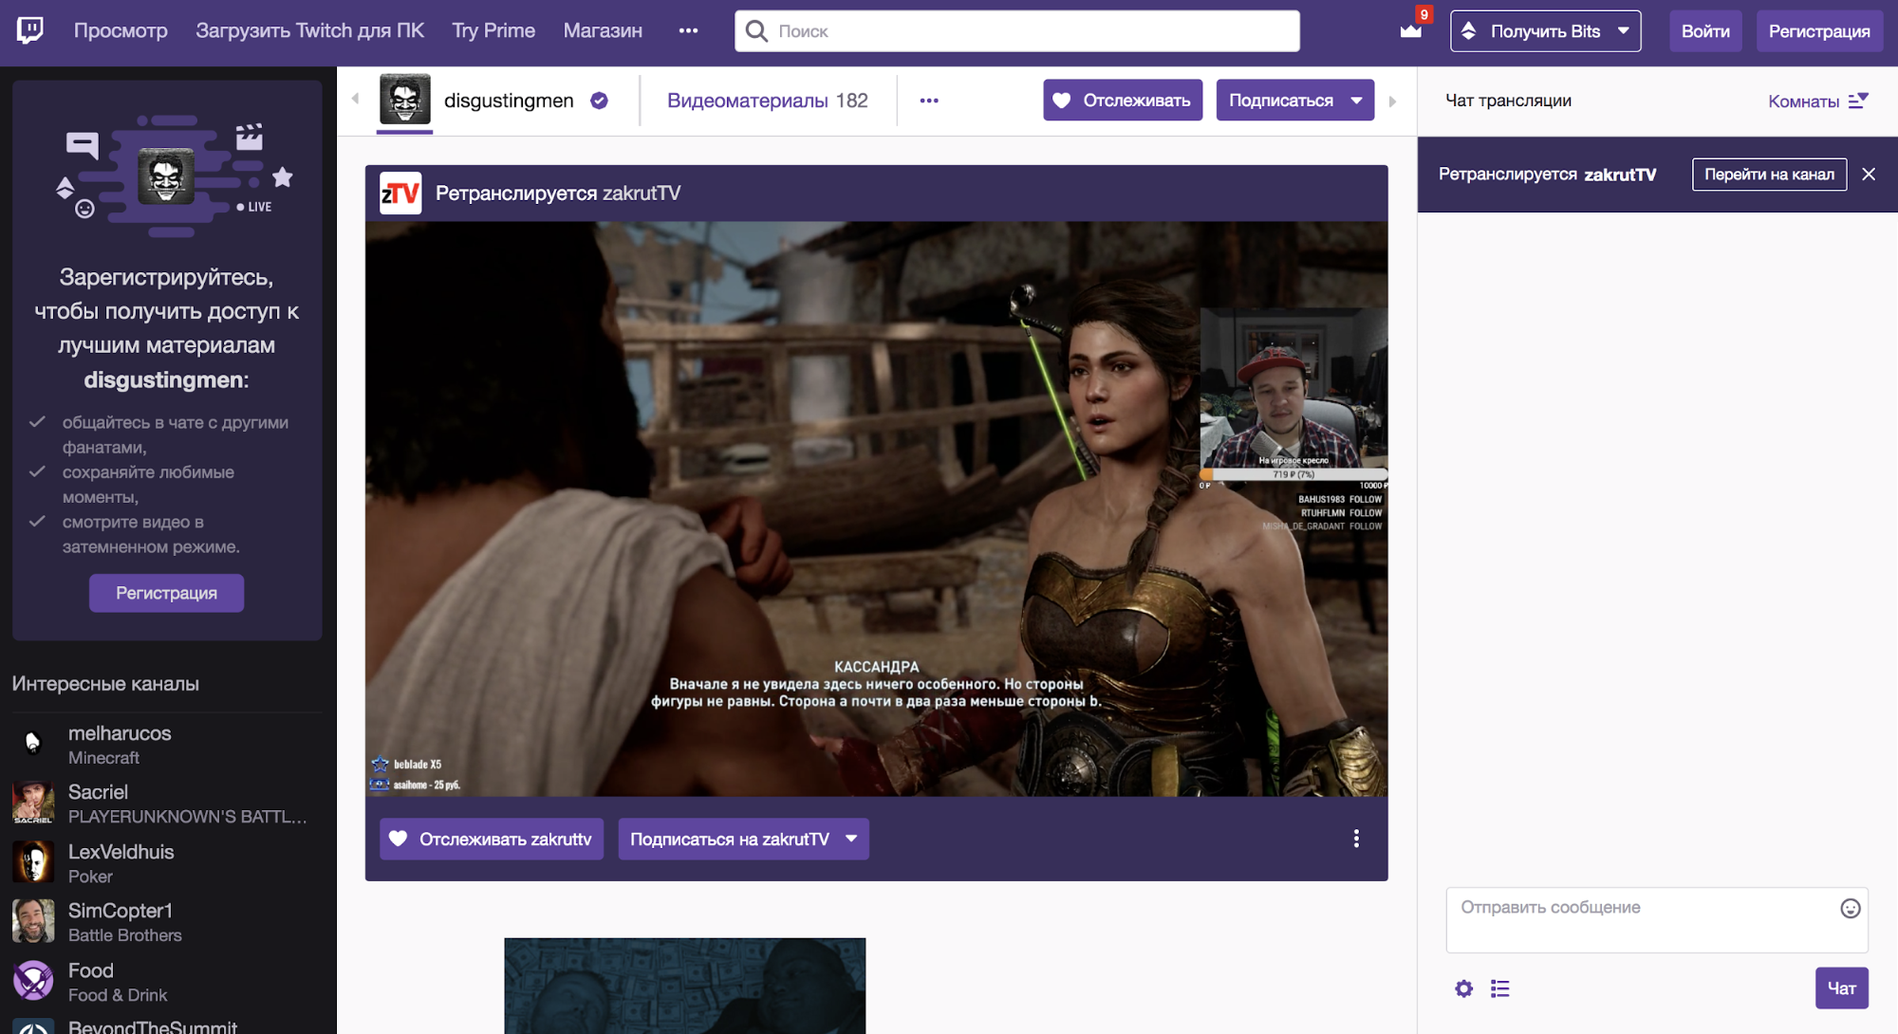The image size is (1898, 1034).
Task: Toggle Отслеживать disgustingmen heart button
Action: coord(1120,100)
